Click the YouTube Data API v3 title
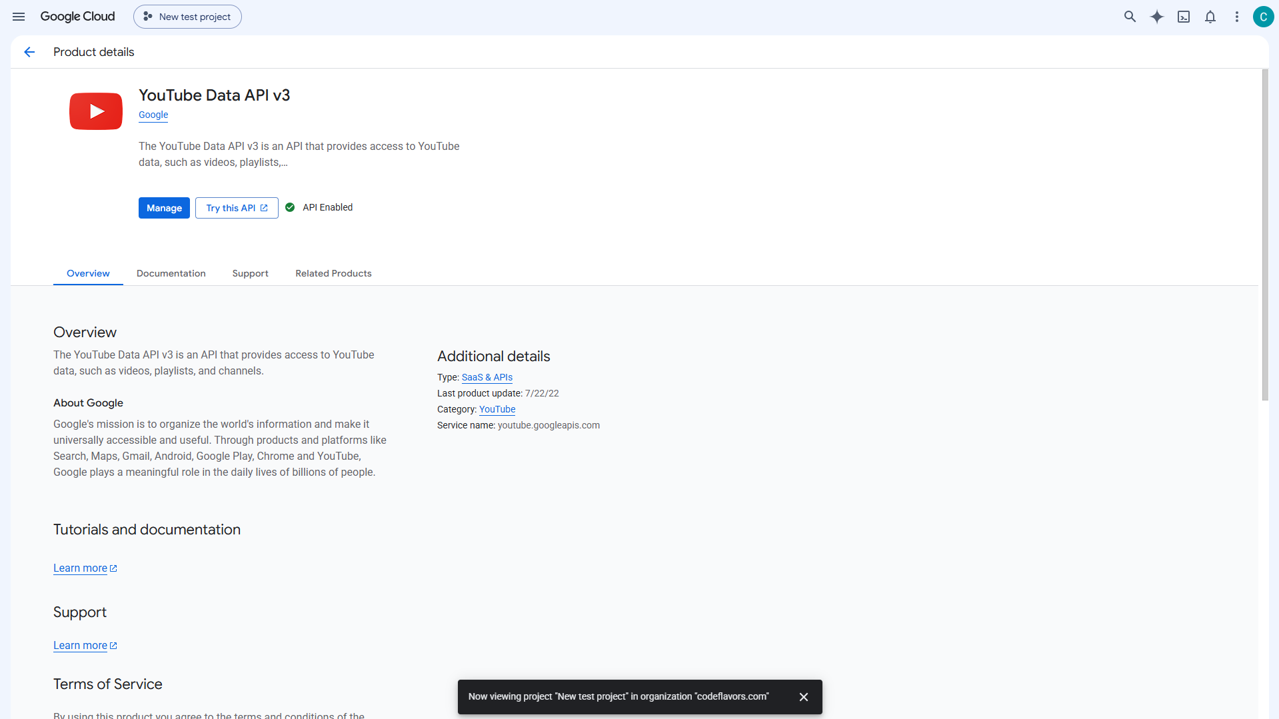This screenshot has width=1279, height=719. 215,95
